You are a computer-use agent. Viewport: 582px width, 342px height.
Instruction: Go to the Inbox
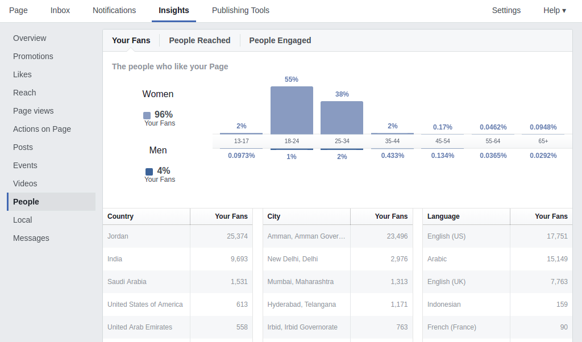click(x=60, y=10)
